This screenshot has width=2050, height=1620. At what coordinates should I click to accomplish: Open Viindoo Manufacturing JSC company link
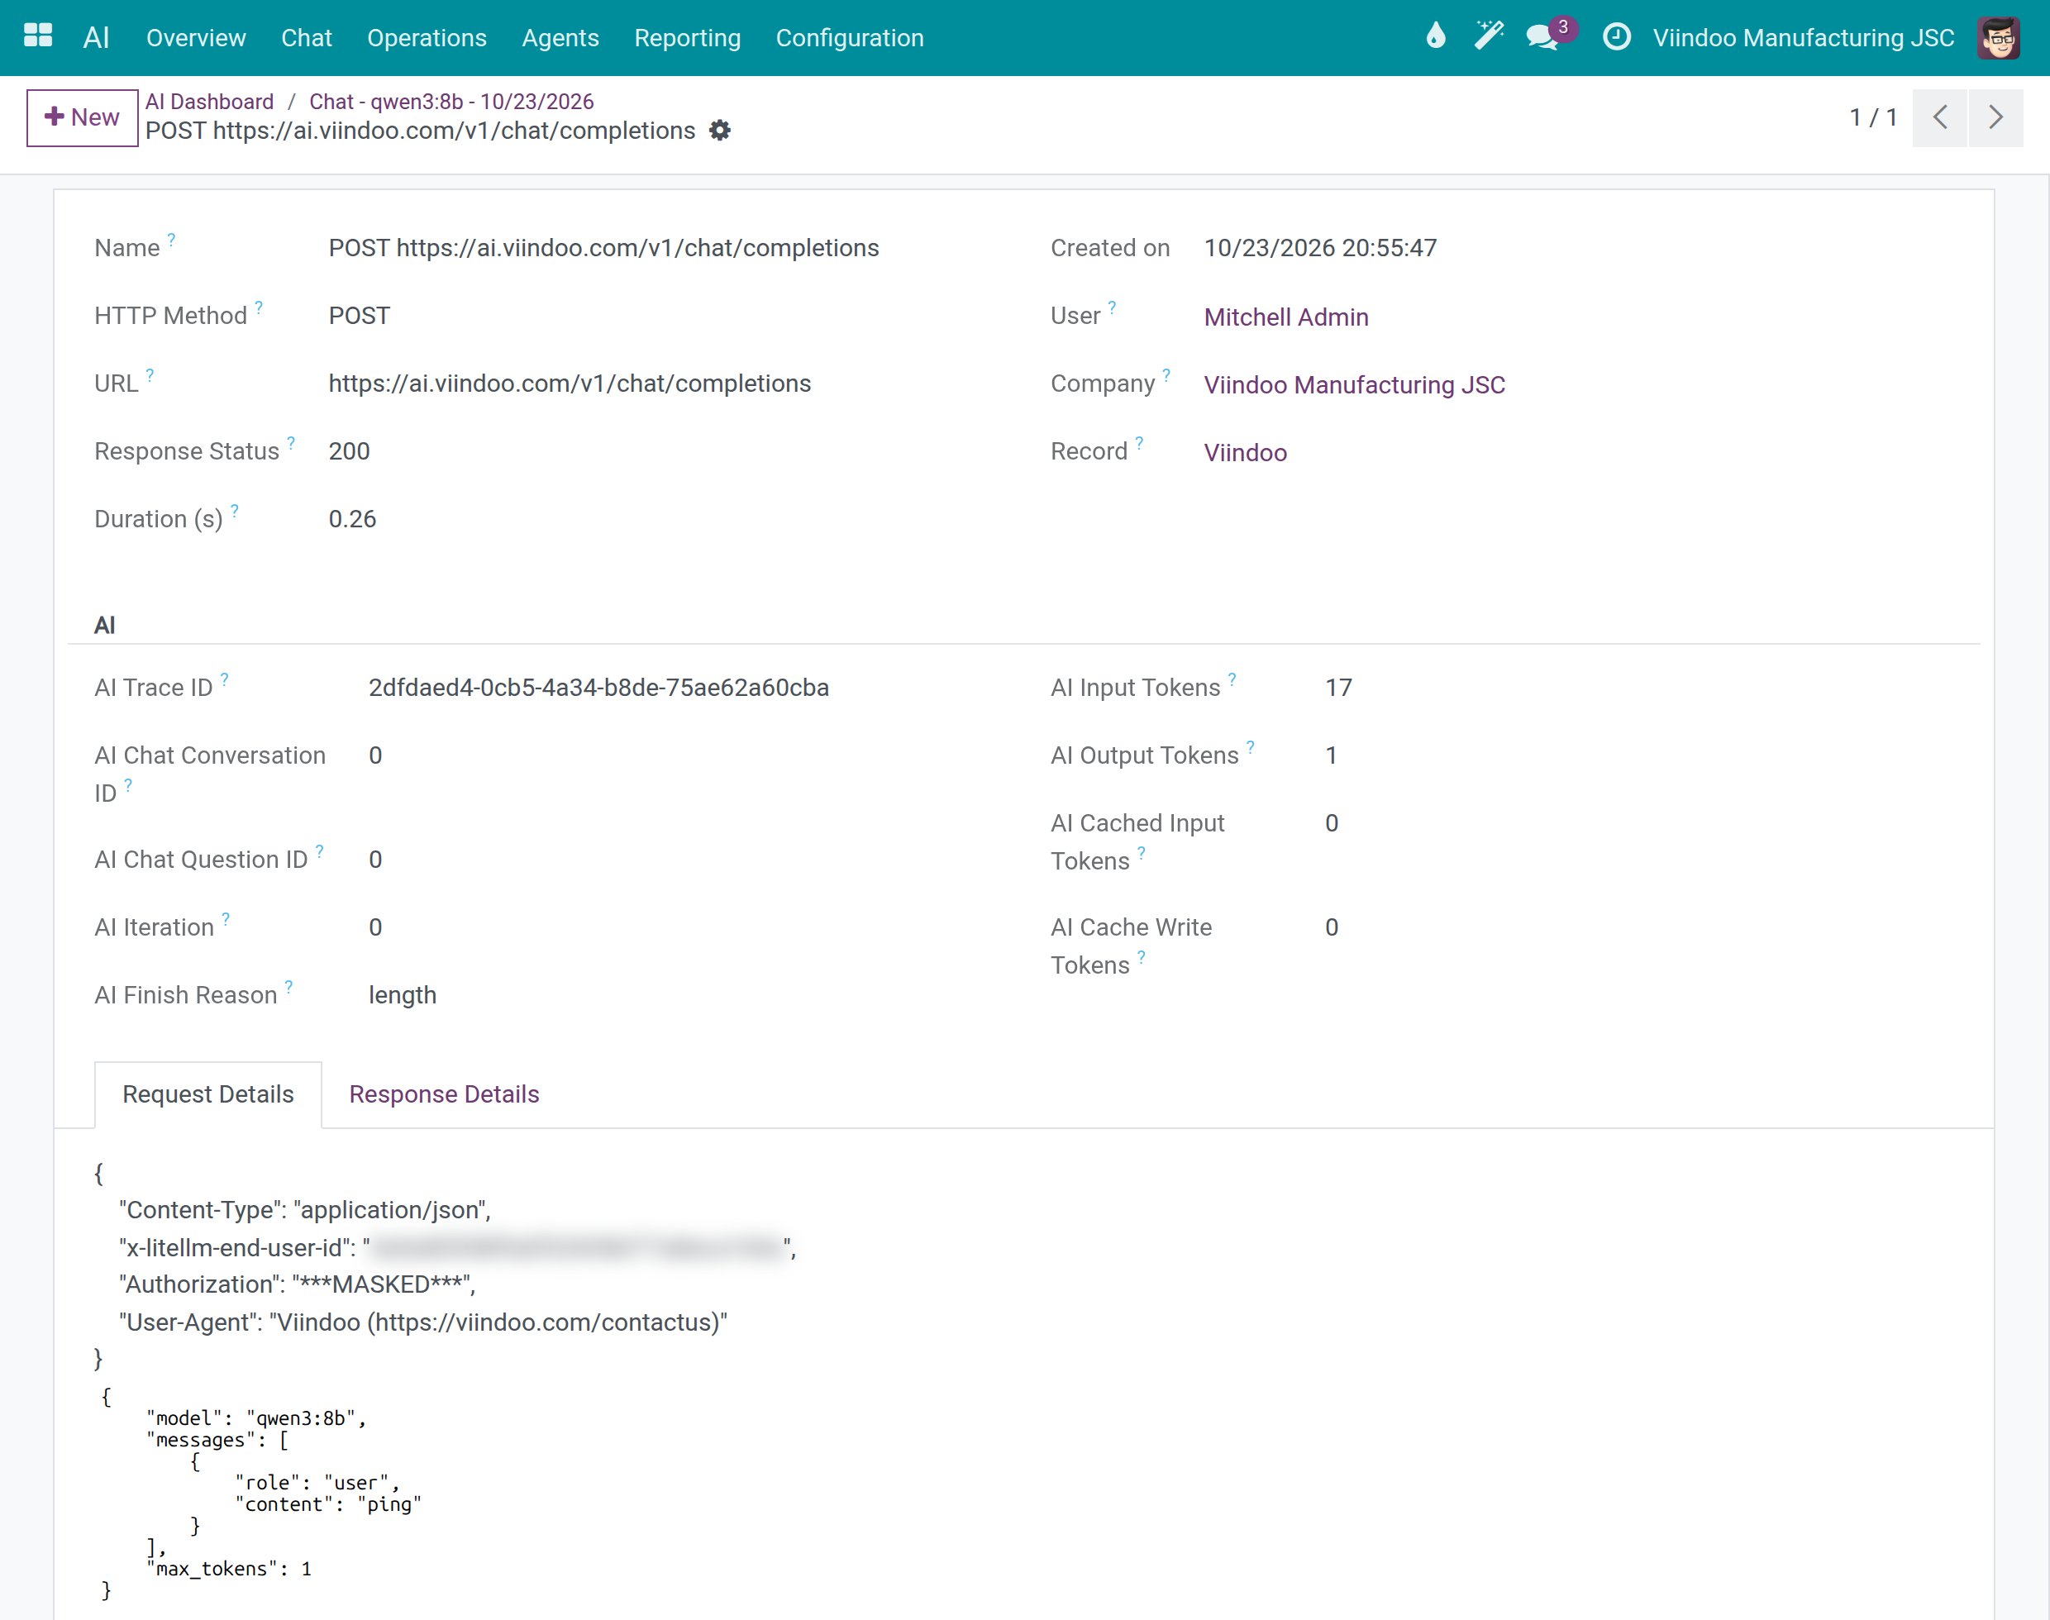coord(1354,385)
